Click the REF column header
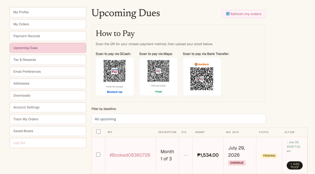 click(x=110, y=132)
